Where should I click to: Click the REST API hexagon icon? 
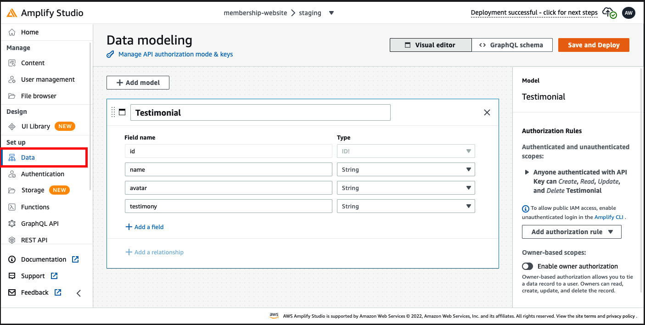[12, 240]
